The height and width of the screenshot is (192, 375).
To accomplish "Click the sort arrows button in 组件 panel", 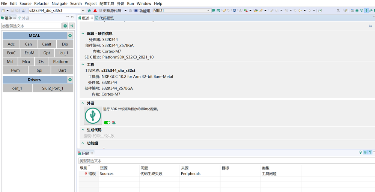I will [x=72, y=26].
